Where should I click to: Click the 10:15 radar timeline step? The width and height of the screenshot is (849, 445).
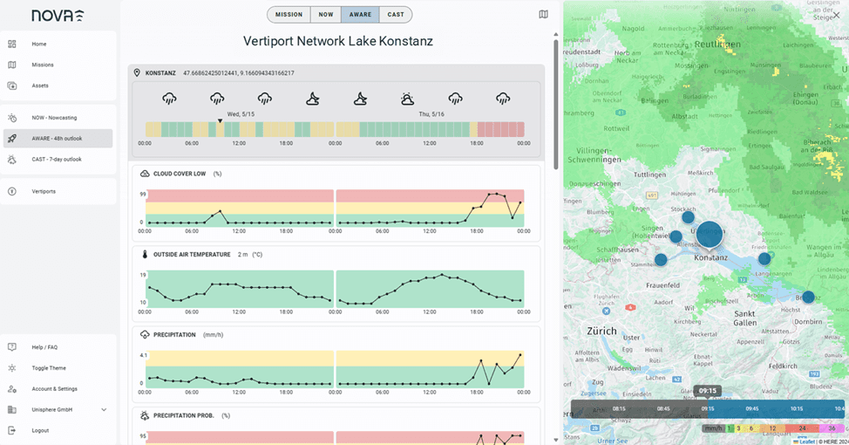[x=797, y=408]
